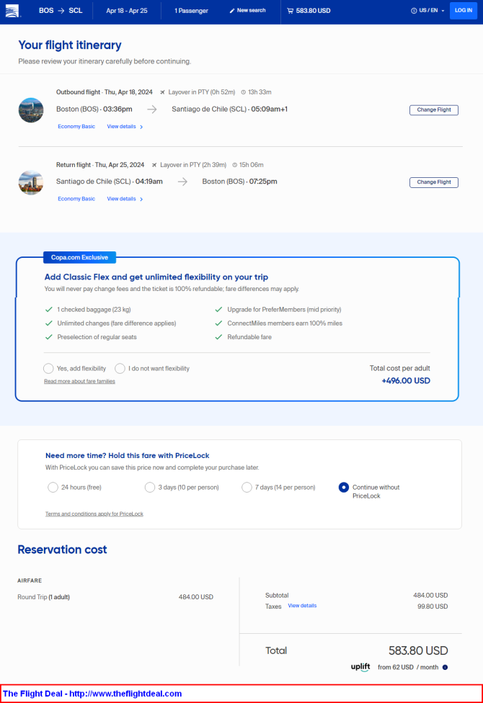The image size is (483, 703).
Task: Click the Boston outbound flight city image
Action: 31,109
